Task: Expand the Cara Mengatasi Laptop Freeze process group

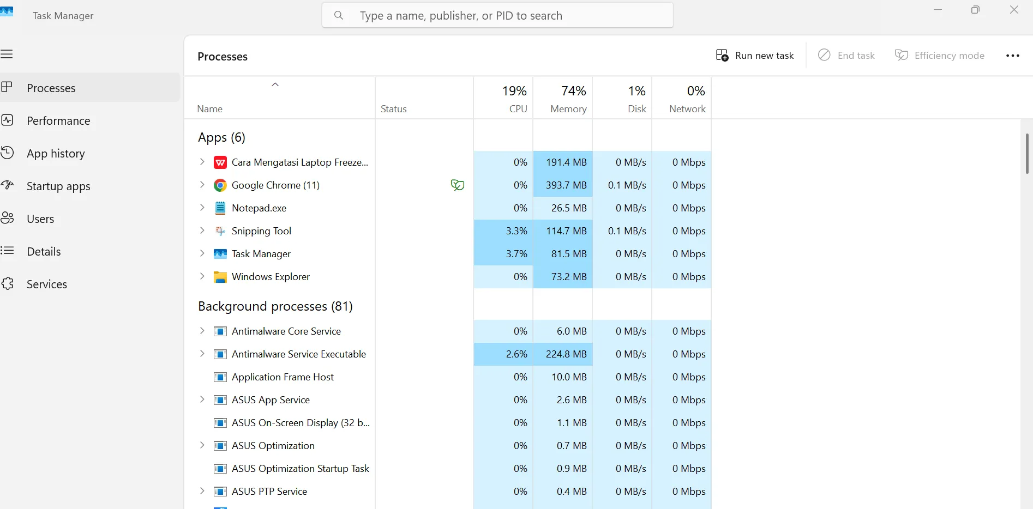Action: click(x=202, y=162)
